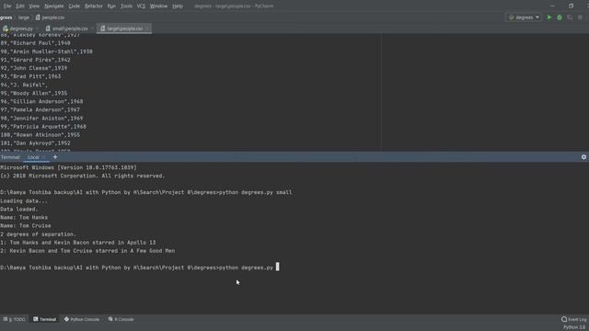Open the Tools menu
This screenshot has width=589, height=331.
click(126, 6)
